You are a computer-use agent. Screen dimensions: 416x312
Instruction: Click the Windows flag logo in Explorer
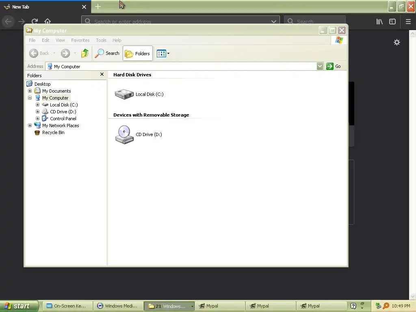tap(339, 40)
